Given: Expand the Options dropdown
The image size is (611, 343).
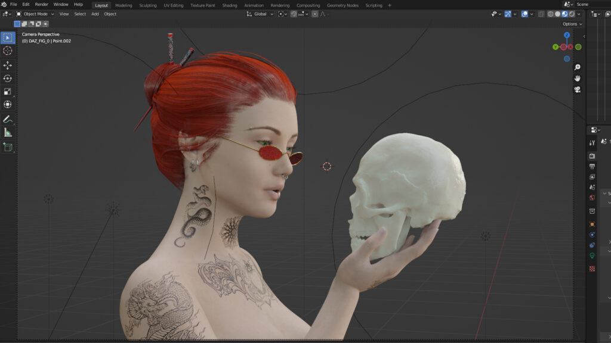Looking at the screenshot, I should tap(572, 24).
